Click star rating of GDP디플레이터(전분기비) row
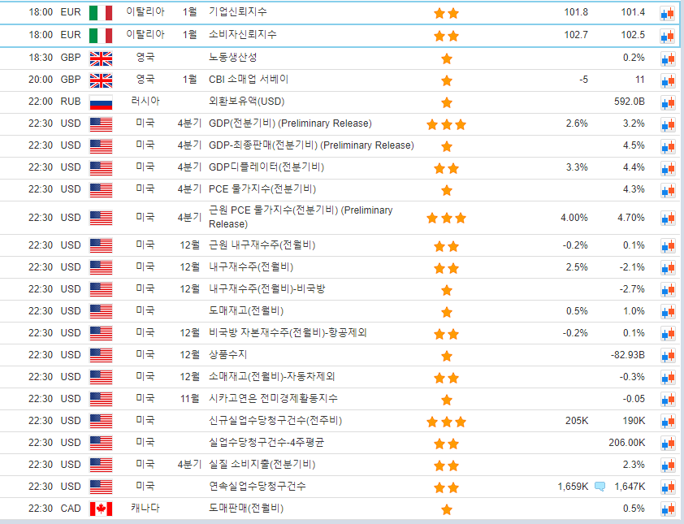 [446, 168]
